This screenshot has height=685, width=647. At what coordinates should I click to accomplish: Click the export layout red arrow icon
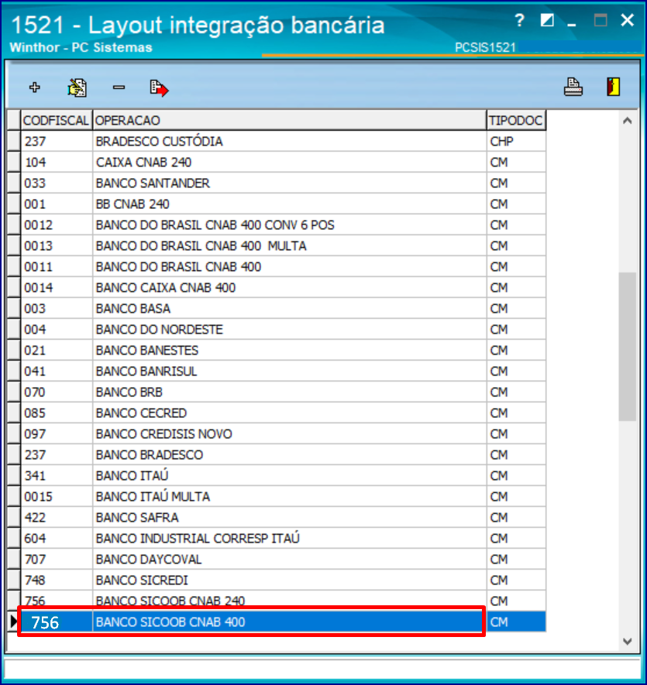click(159, 88)
